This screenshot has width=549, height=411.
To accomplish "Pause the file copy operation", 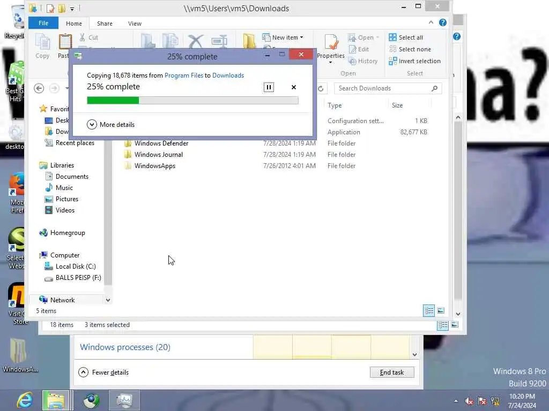I will (x=269, y=87).
